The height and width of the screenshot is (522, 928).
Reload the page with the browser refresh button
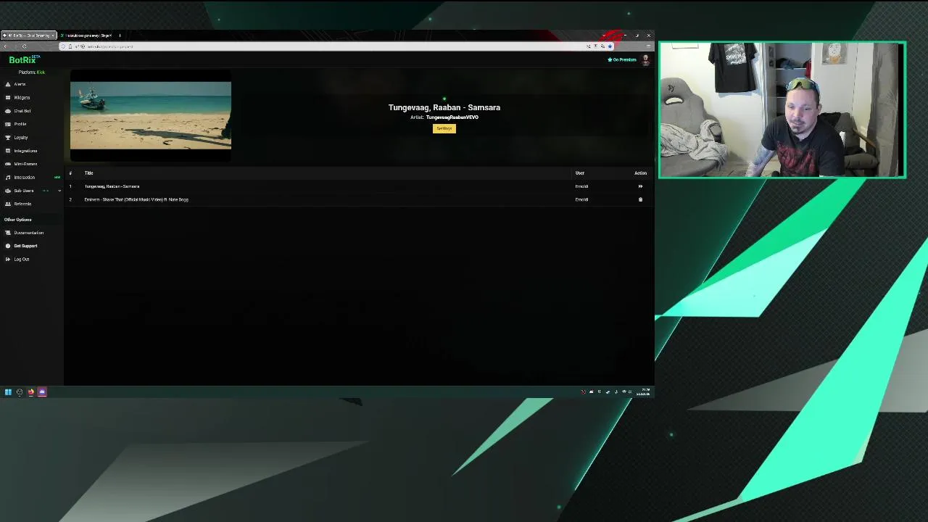click(24, 46)
